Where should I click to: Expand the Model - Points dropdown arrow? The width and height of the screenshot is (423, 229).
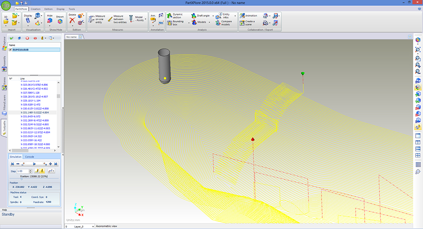(x=146, y=19)
